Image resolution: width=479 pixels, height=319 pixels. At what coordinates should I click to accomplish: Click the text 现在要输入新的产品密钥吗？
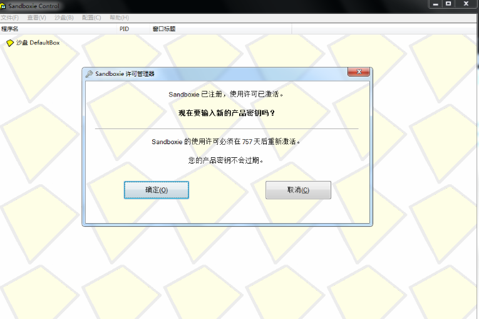pos(227,113)
